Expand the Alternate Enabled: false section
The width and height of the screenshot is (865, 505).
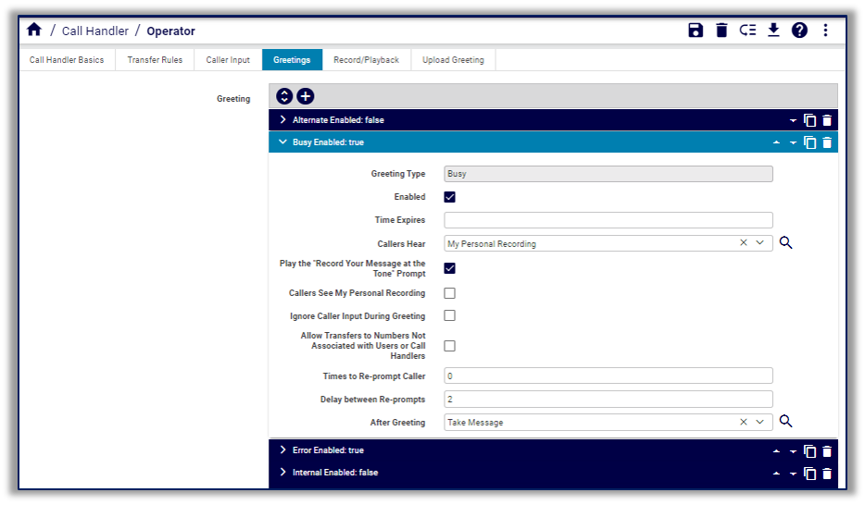(283, 120)
